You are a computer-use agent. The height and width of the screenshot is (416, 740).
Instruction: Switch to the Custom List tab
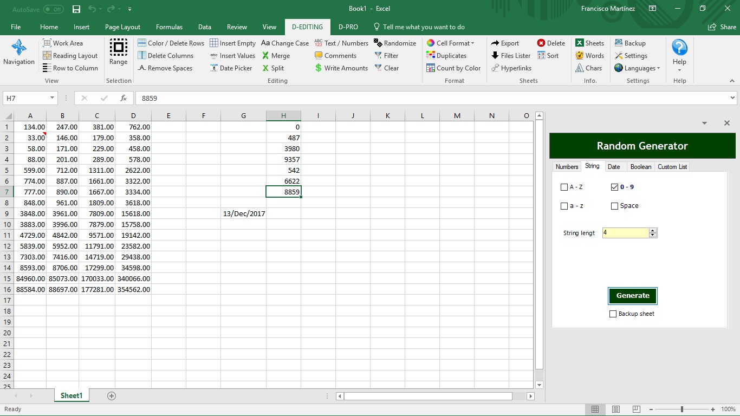tap(672, 167)
